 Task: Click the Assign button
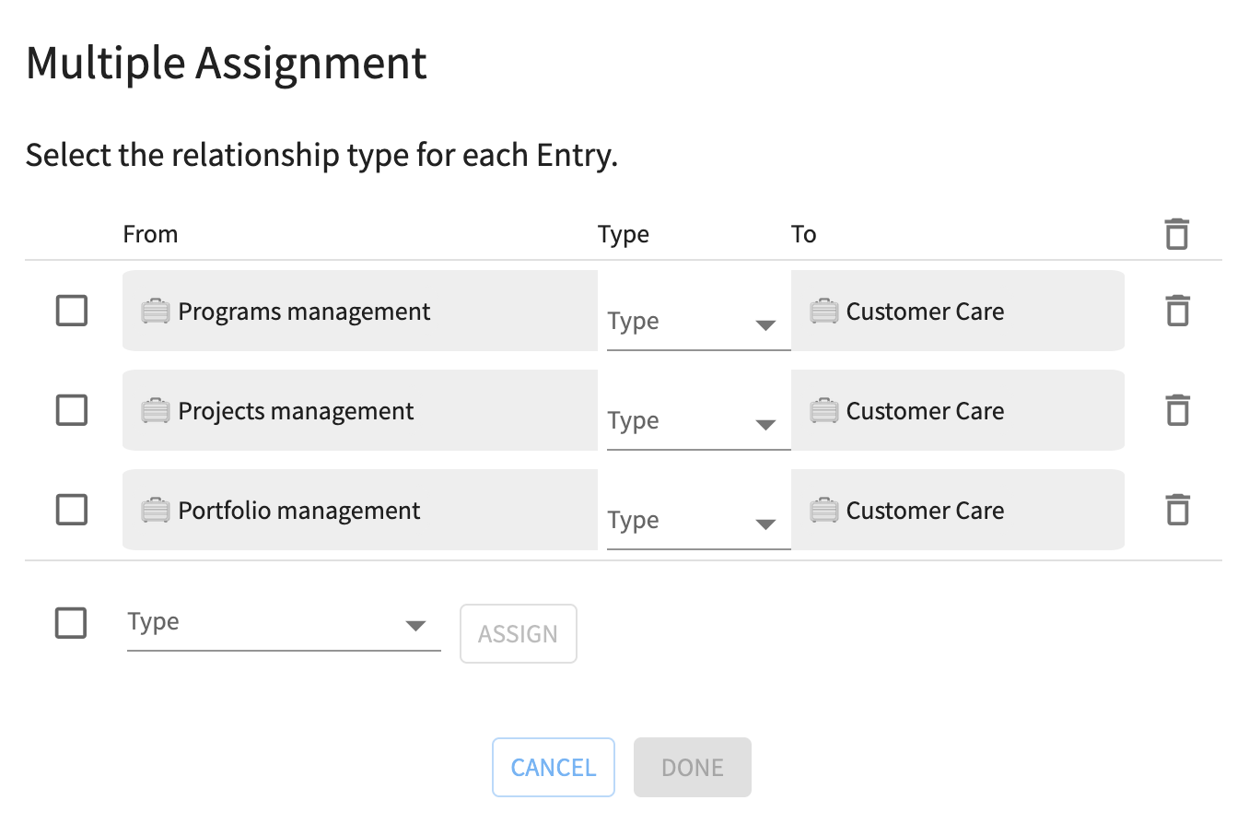(518, 634)
